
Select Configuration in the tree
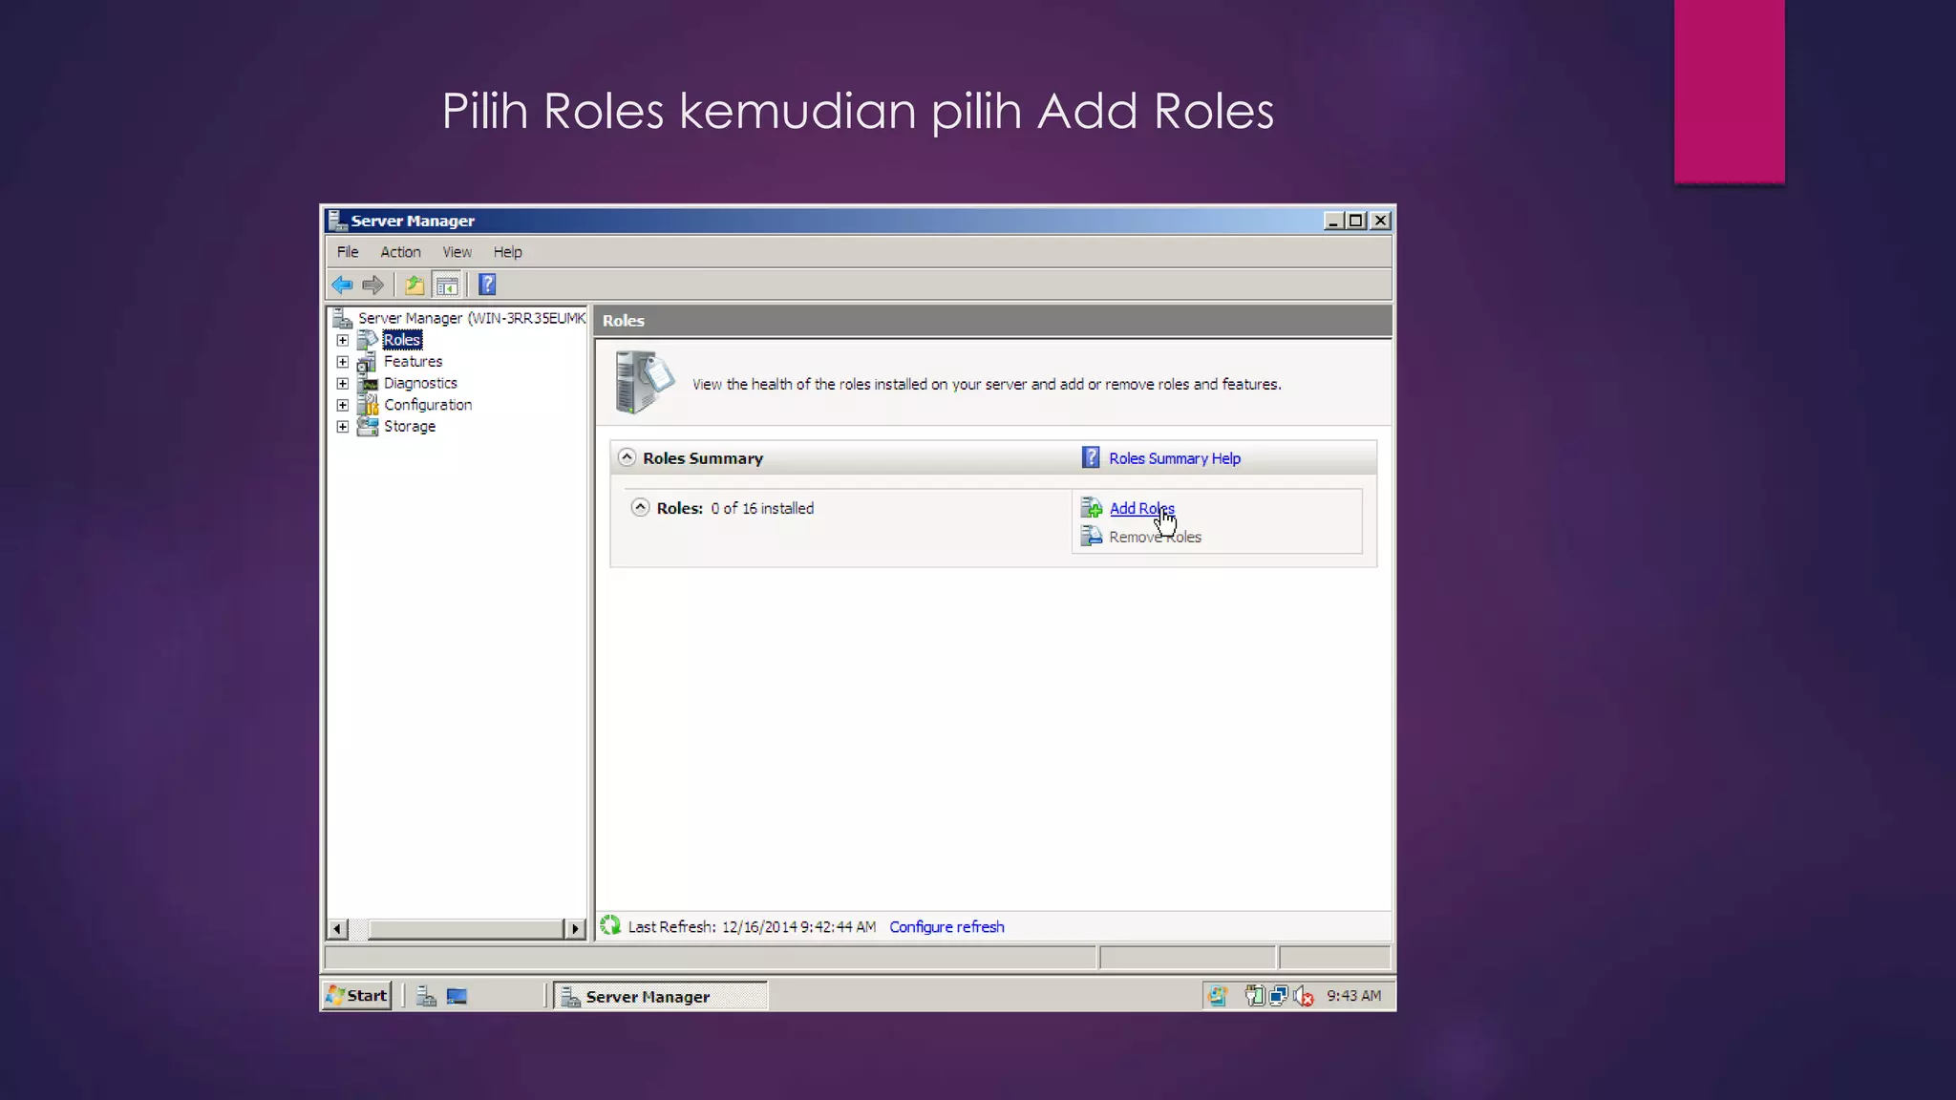coord(428,405)
